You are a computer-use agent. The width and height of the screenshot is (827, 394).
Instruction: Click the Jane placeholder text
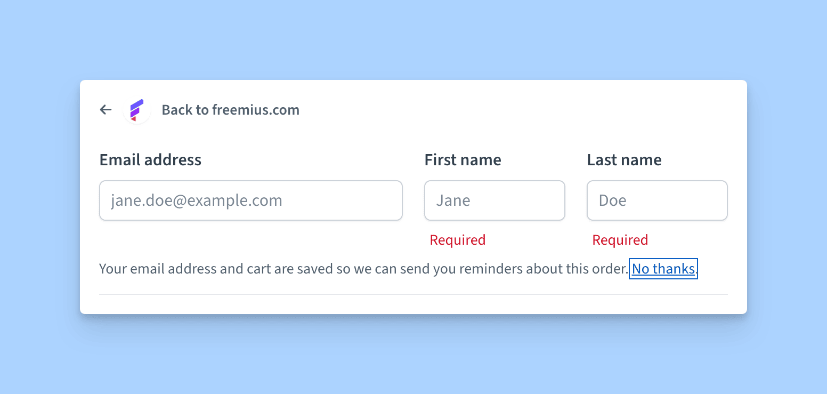453,200
